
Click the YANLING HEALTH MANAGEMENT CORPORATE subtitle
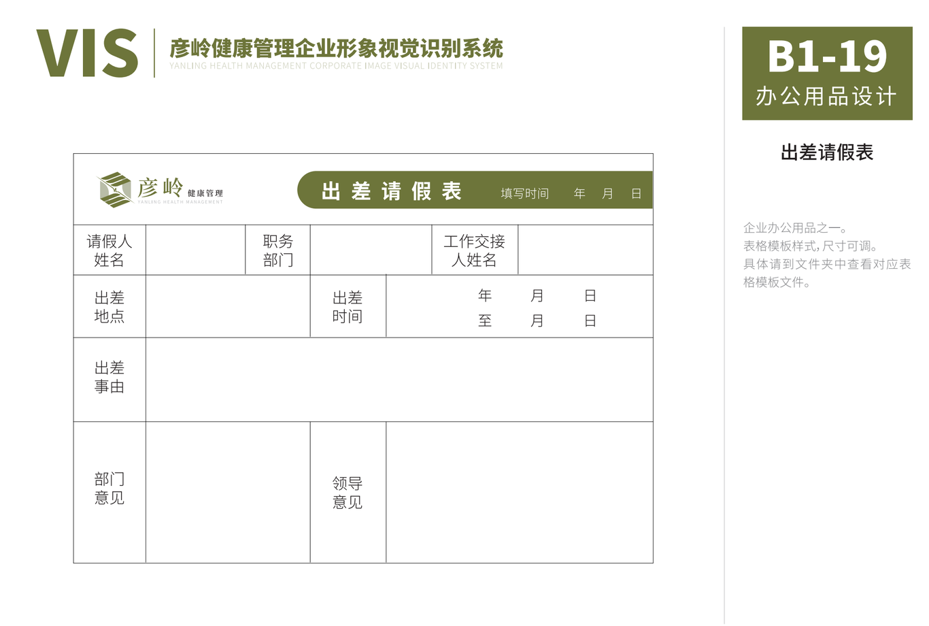coord(336,66)
